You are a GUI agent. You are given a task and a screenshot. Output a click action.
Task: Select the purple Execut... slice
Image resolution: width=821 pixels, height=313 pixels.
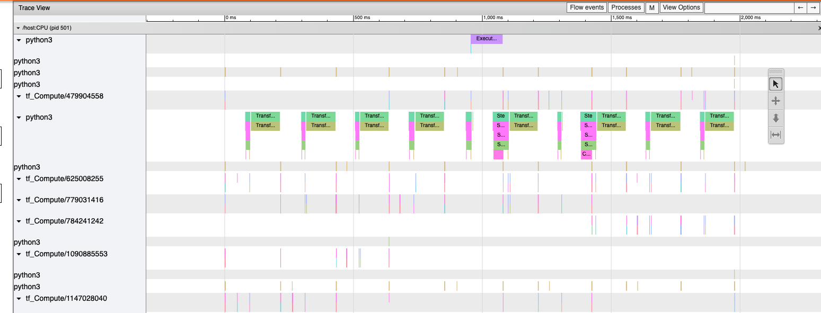pos(486,39)
